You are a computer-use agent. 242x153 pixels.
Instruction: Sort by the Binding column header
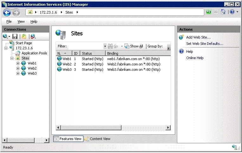pyautogui.click(x=138, y=53)
